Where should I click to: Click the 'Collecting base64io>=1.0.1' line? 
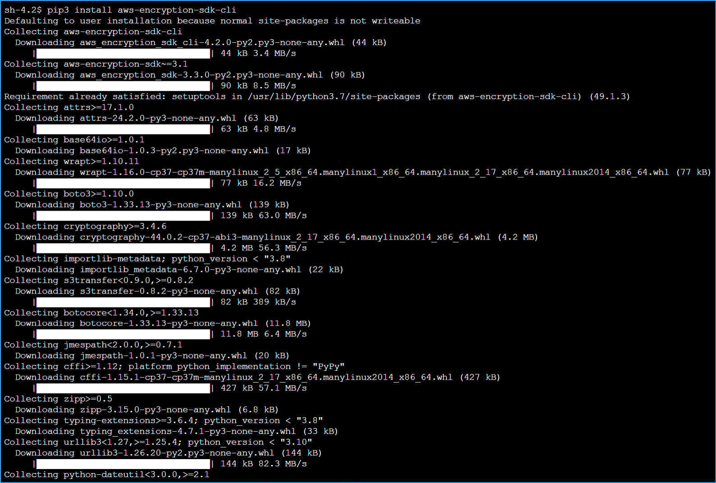[x=74, y=140]
